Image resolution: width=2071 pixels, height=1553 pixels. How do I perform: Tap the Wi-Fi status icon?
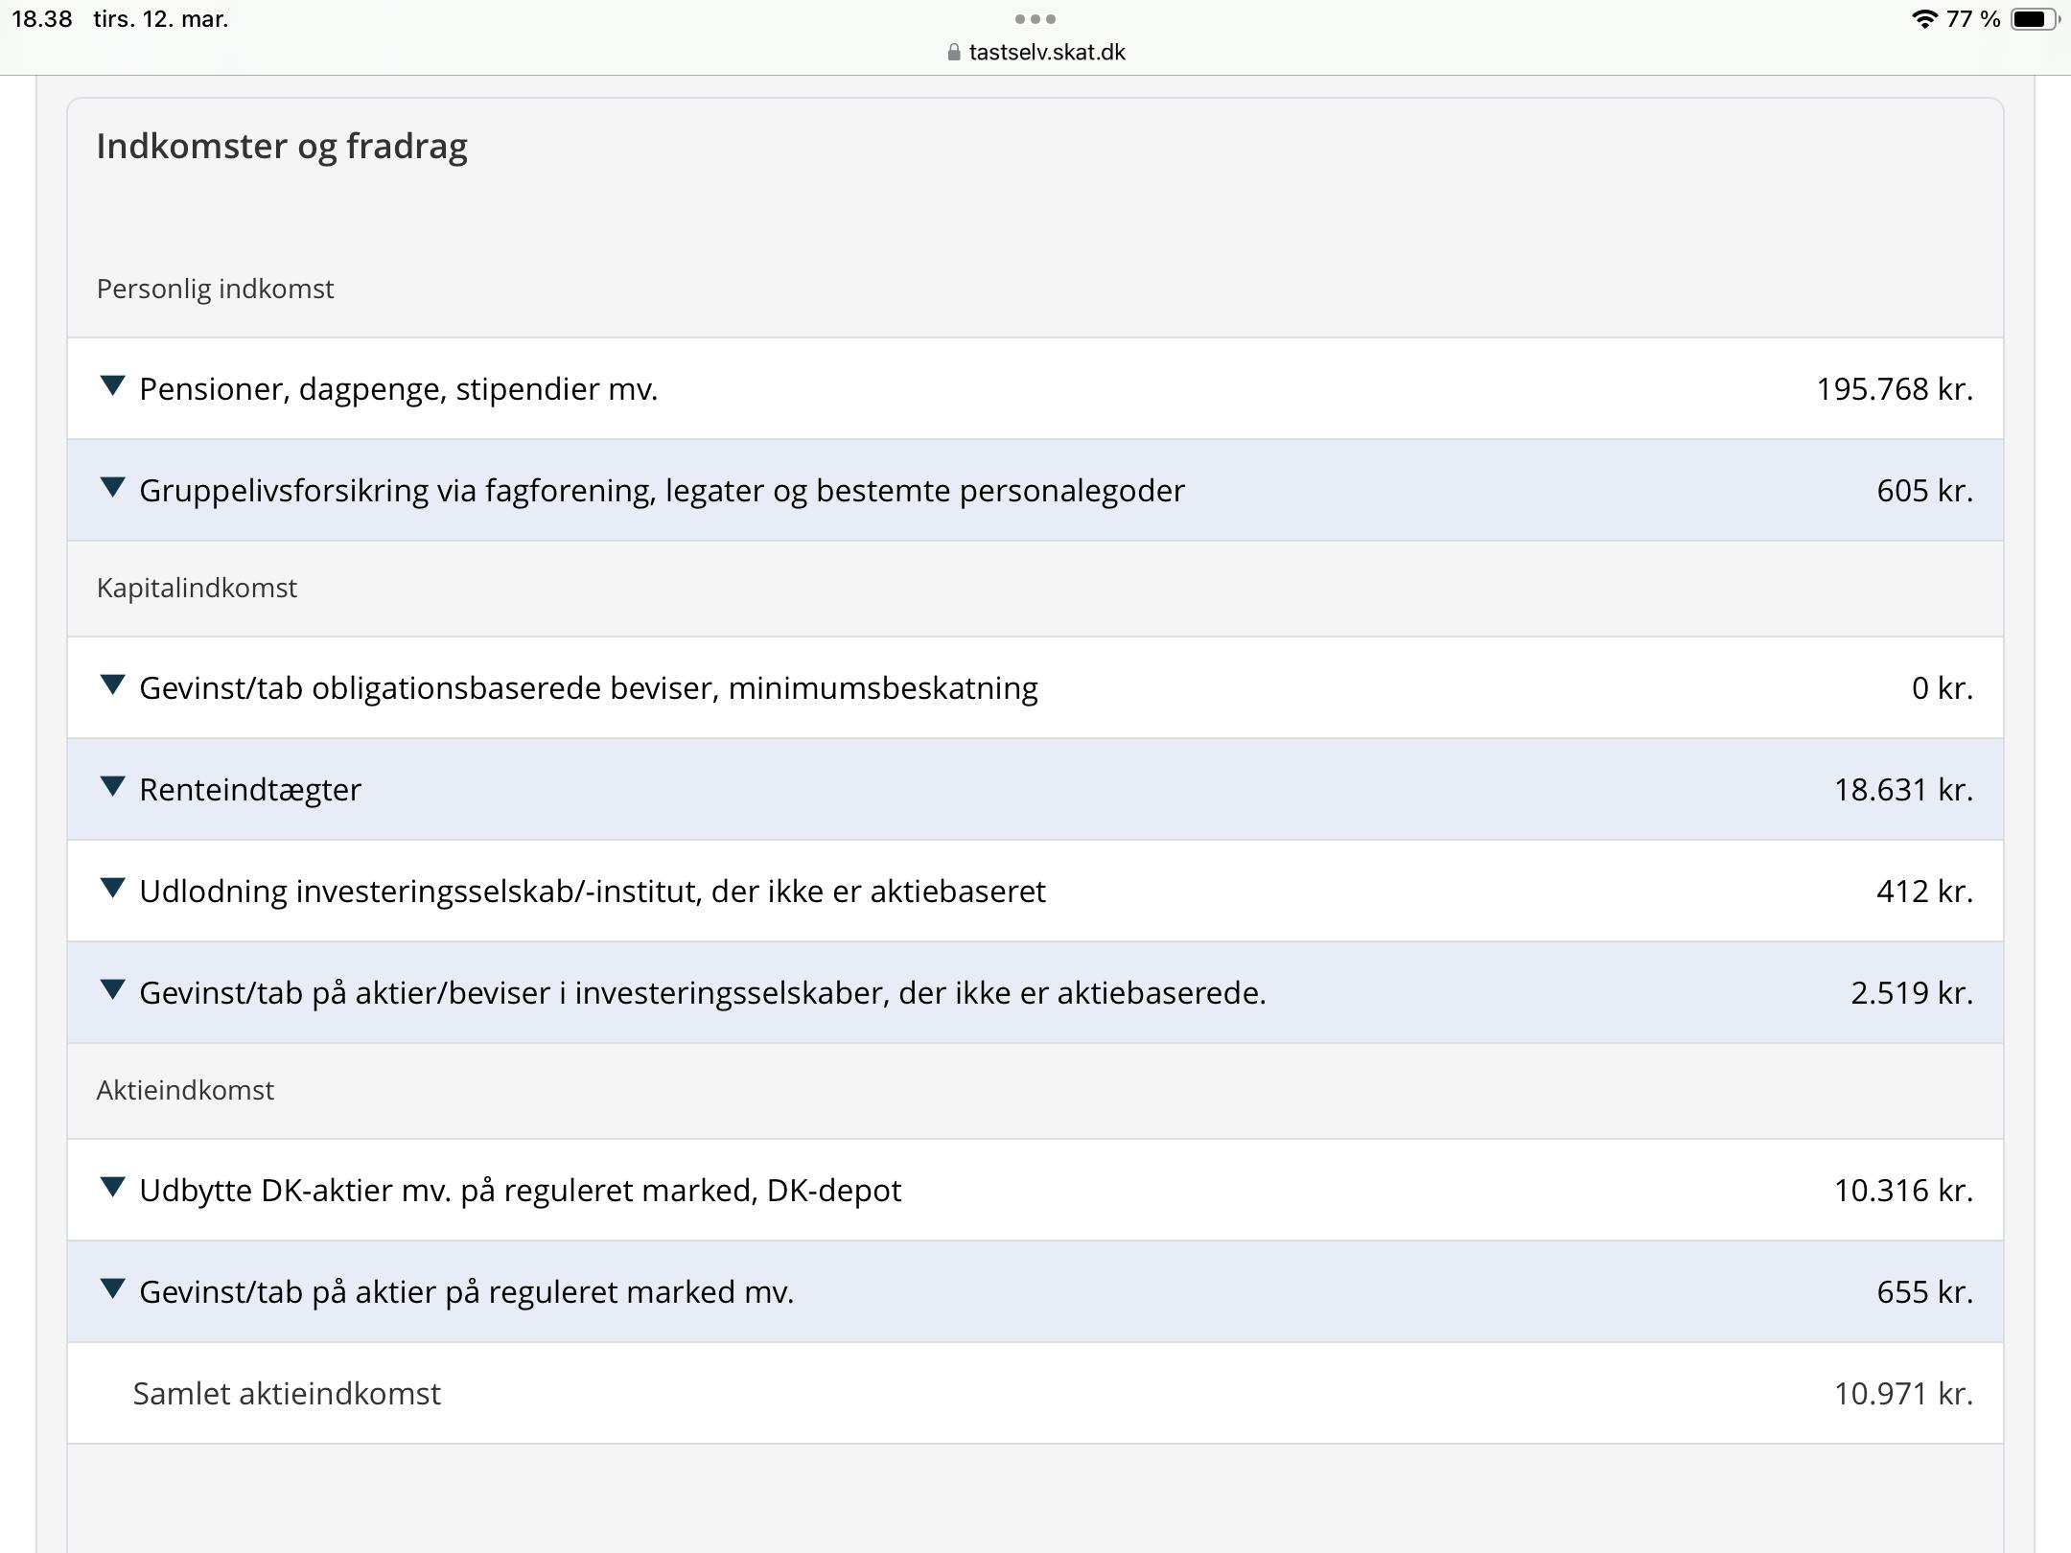coord(1923,19)
